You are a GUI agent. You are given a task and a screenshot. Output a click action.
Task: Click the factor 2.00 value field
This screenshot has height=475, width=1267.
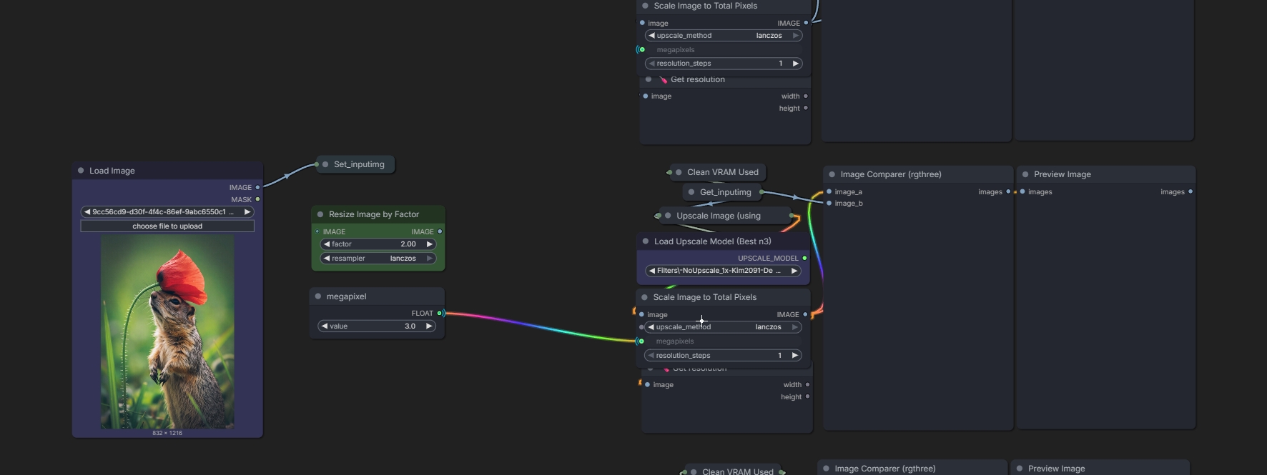[x=378, y=244]
